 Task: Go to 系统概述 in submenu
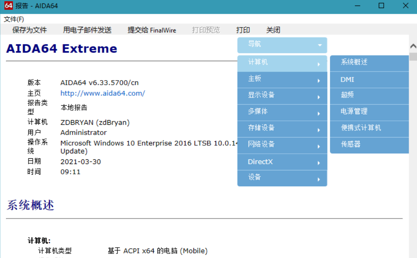coord(369,63)
